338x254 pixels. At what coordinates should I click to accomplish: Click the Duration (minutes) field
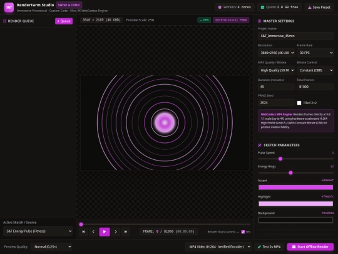[x=277, y=87]
